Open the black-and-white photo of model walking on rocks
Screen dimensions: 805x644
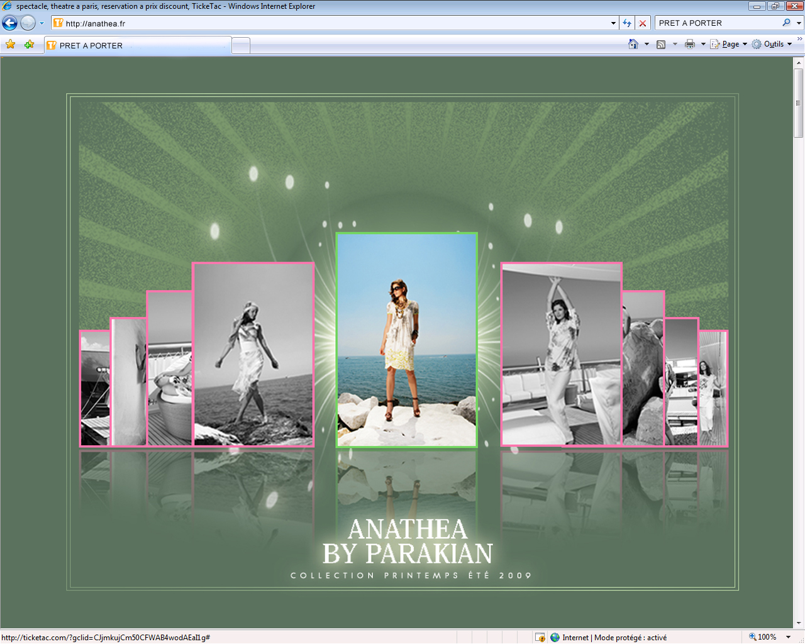pos(253,355)
